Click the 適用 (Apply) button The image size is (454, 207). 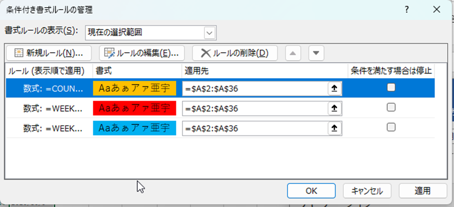[x=423, y=191]
